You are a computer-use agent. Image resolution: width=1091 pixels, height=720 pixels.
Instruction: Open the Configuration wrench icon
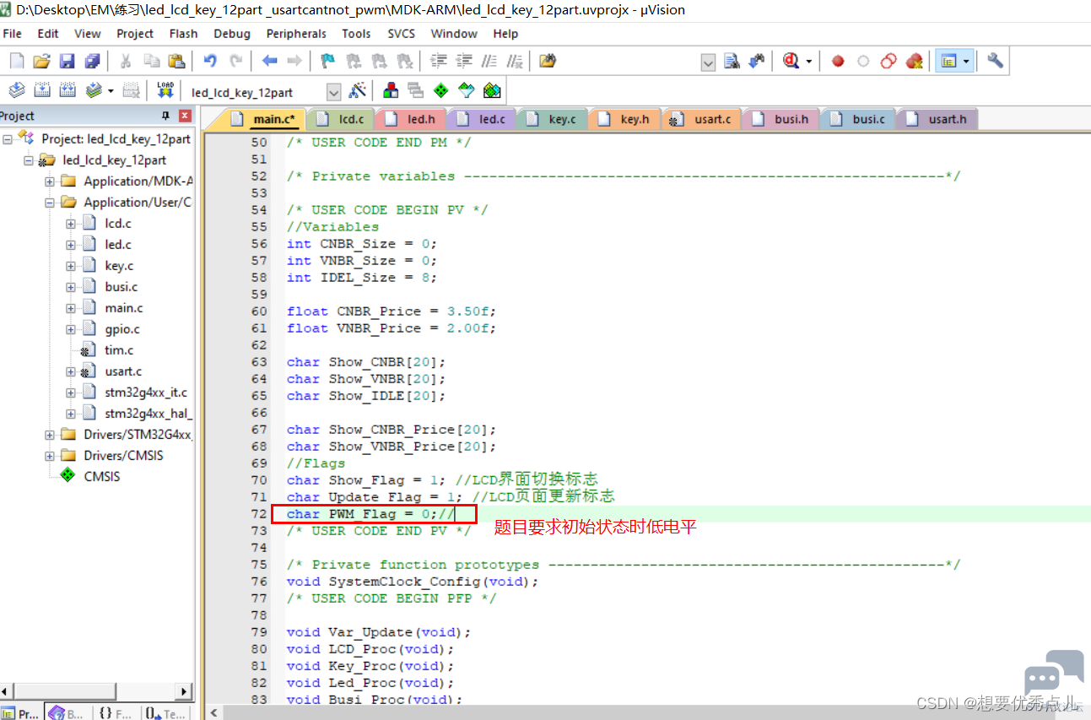click(996, 61)
